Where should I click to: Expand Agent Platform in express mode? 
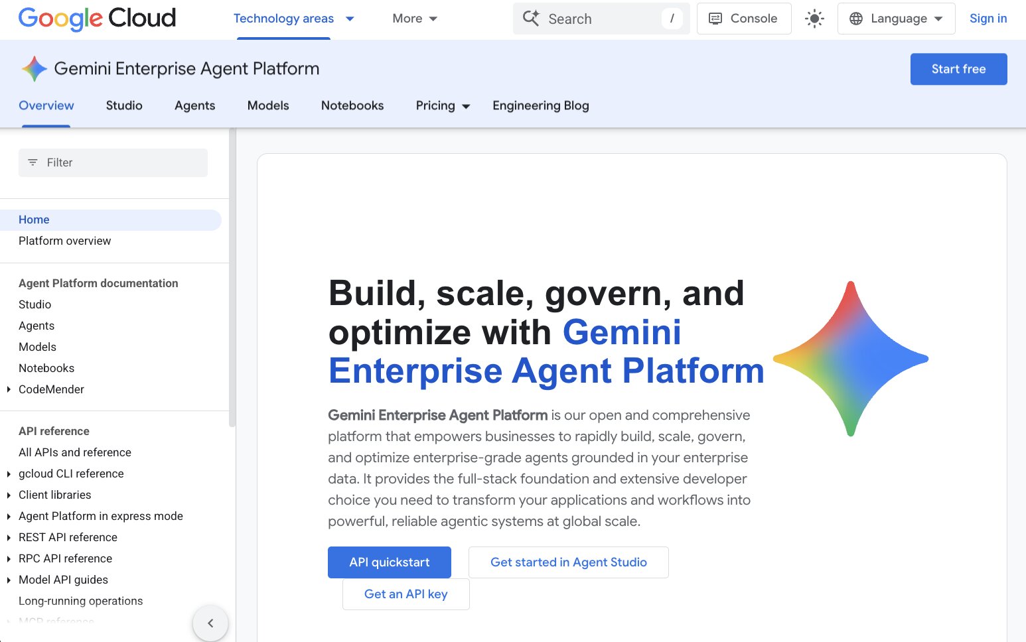(9, 516)
